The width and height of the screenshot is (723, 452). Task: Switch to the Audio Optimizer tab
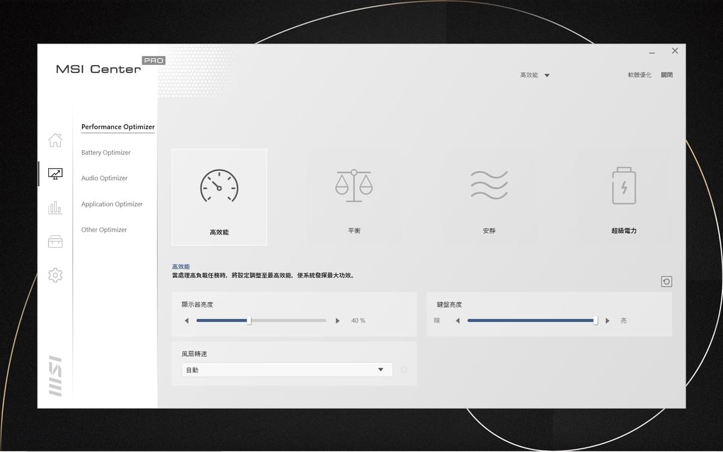(104, 178)
